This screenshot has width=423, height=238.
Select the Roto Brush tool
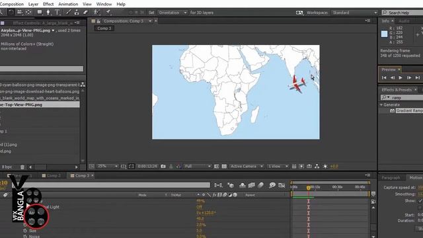(97, 12)
